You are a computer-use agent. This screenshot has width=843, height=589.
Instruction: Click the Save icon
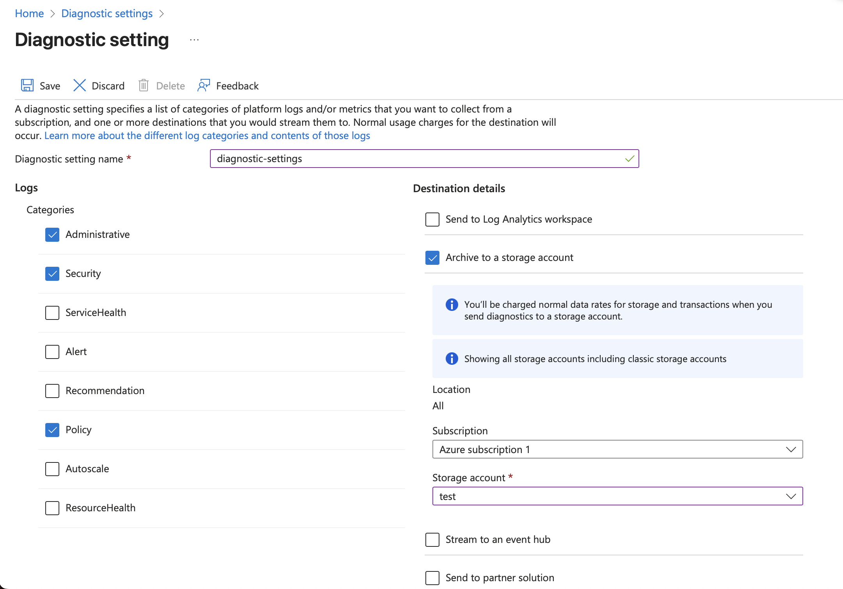tap(27, 86)
